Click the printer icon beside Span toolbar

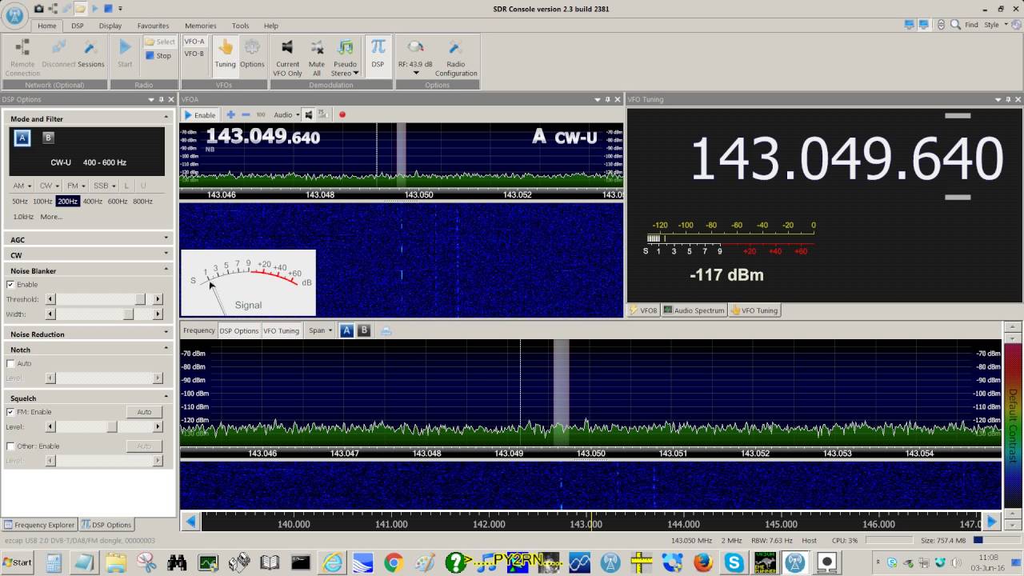pyautogui.click(x=386, y=330)
